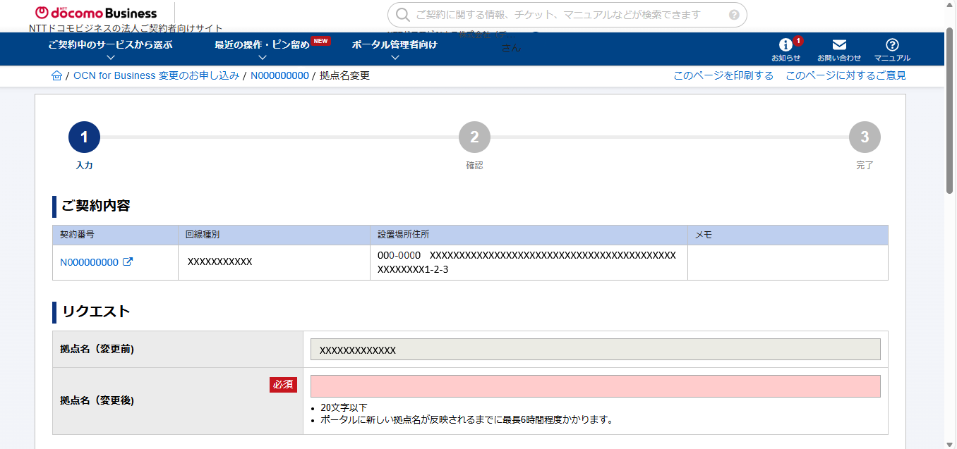Viewport: 957px width, 449px height.
Task: Click このページに対するご意見 link
Action: 845,75
